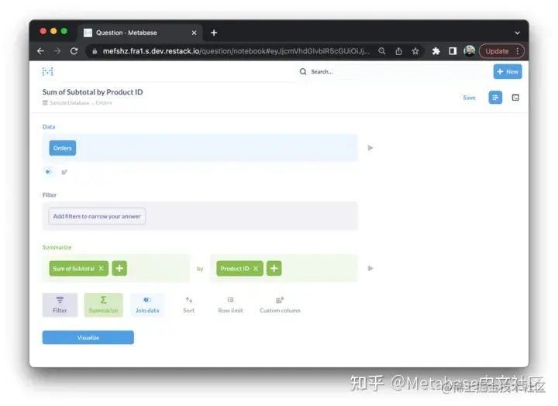Viewport: 558px width, 406px height.
Task: Add a Row limit step
Action: click(230, 305)
